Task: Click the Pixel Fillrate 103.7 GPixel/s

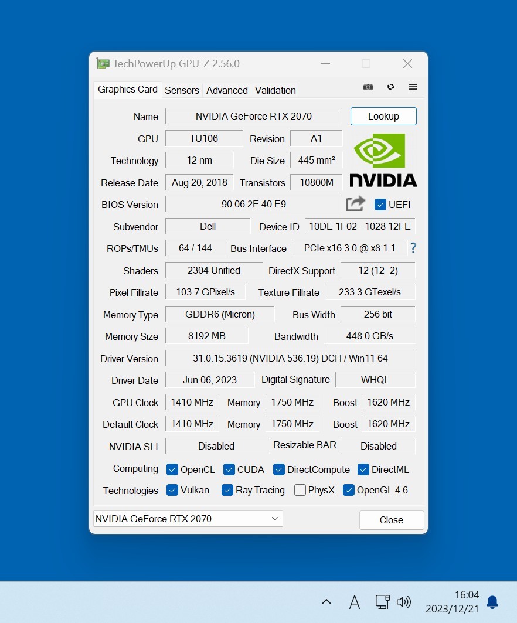Action: pos(205,292)
